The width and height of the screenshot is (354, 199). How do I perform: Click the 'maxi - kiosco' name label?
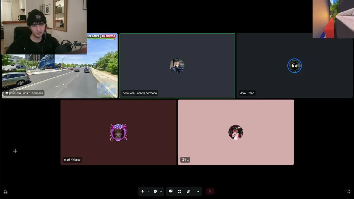(72, 160)
